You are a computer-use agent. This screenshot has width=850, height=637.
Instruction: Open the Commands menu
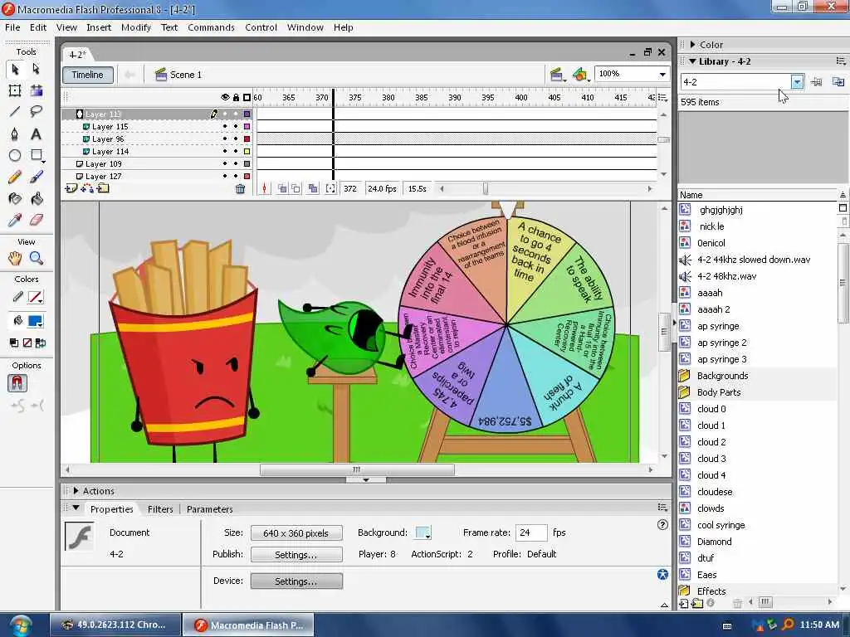(x=211, y=27)
